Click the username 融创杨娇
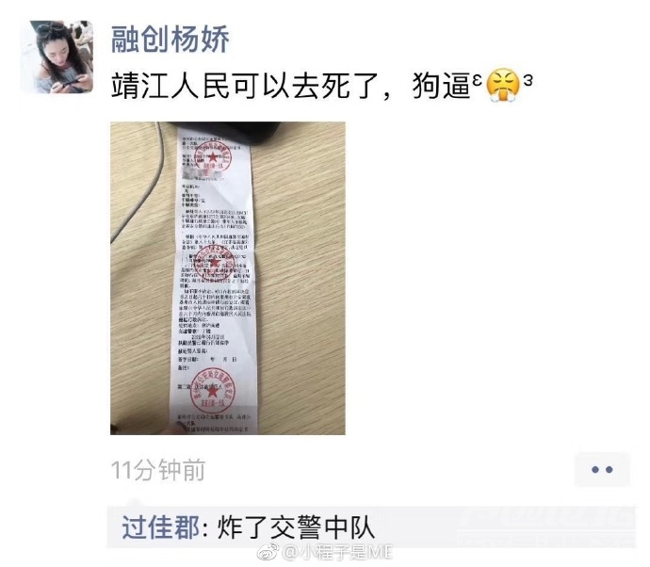 [x=170, y=39]
